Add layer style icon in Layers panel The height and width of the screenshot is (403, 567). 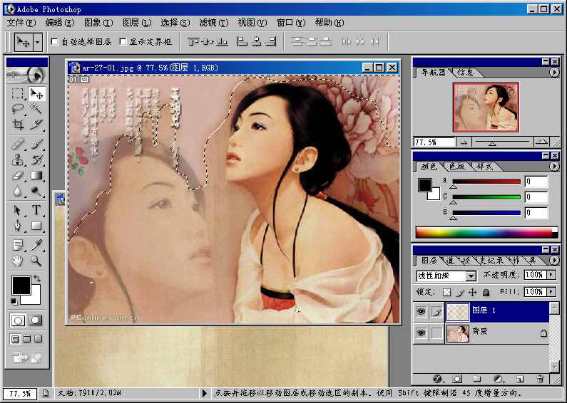(438, 379)
